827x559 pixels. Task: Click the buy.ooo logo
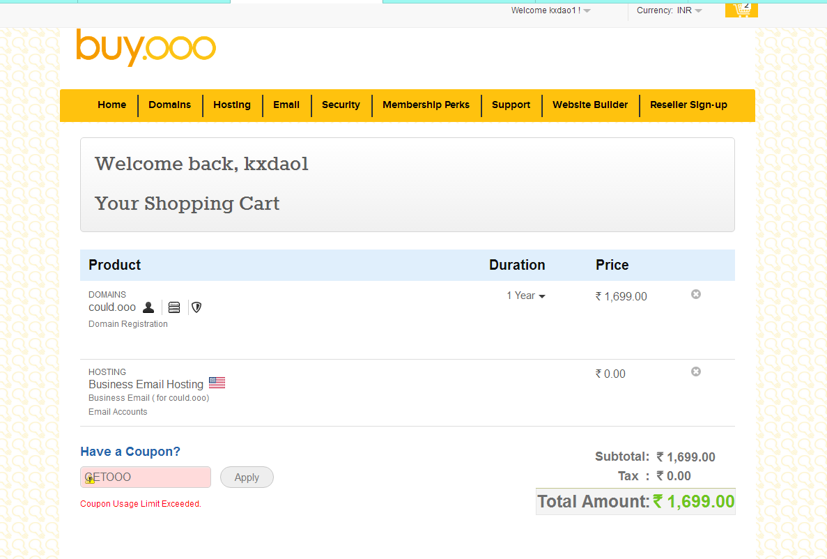coord(146,47)
